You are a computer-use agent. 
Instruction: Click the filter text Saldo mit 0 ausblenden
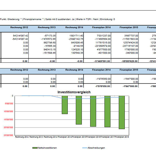click(x=60, y=19)
